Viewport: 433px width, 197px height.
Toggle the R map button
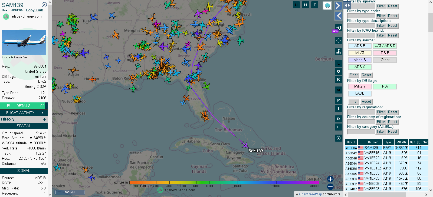tap(338, 119)
